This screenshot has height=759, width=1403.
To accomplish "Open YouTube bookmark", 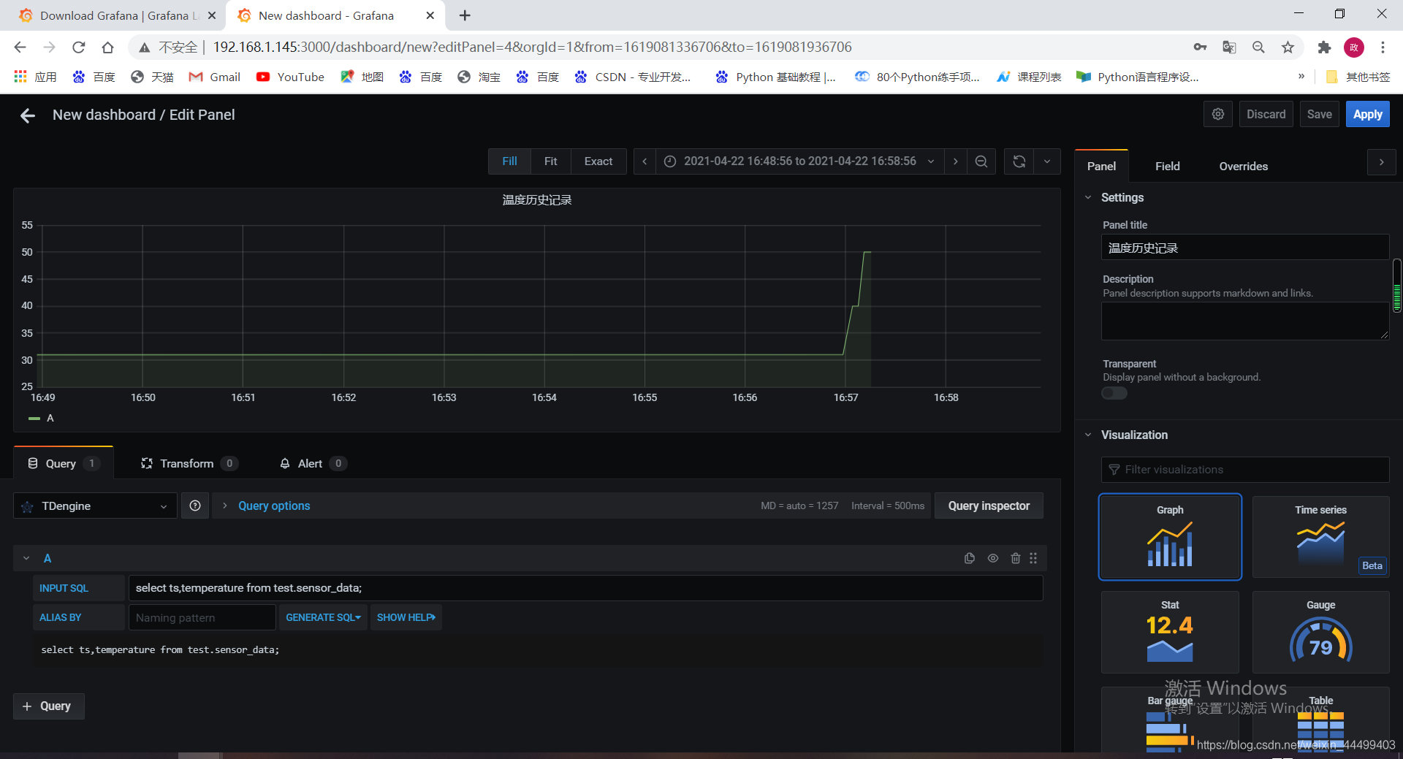I will coord(290,77).
